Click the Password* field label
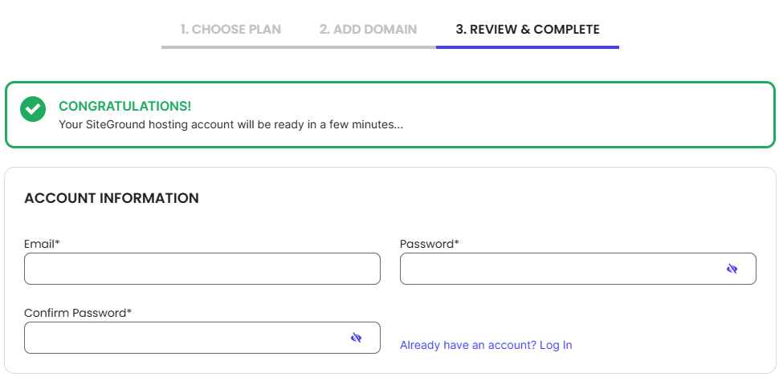 pos(429,244)
